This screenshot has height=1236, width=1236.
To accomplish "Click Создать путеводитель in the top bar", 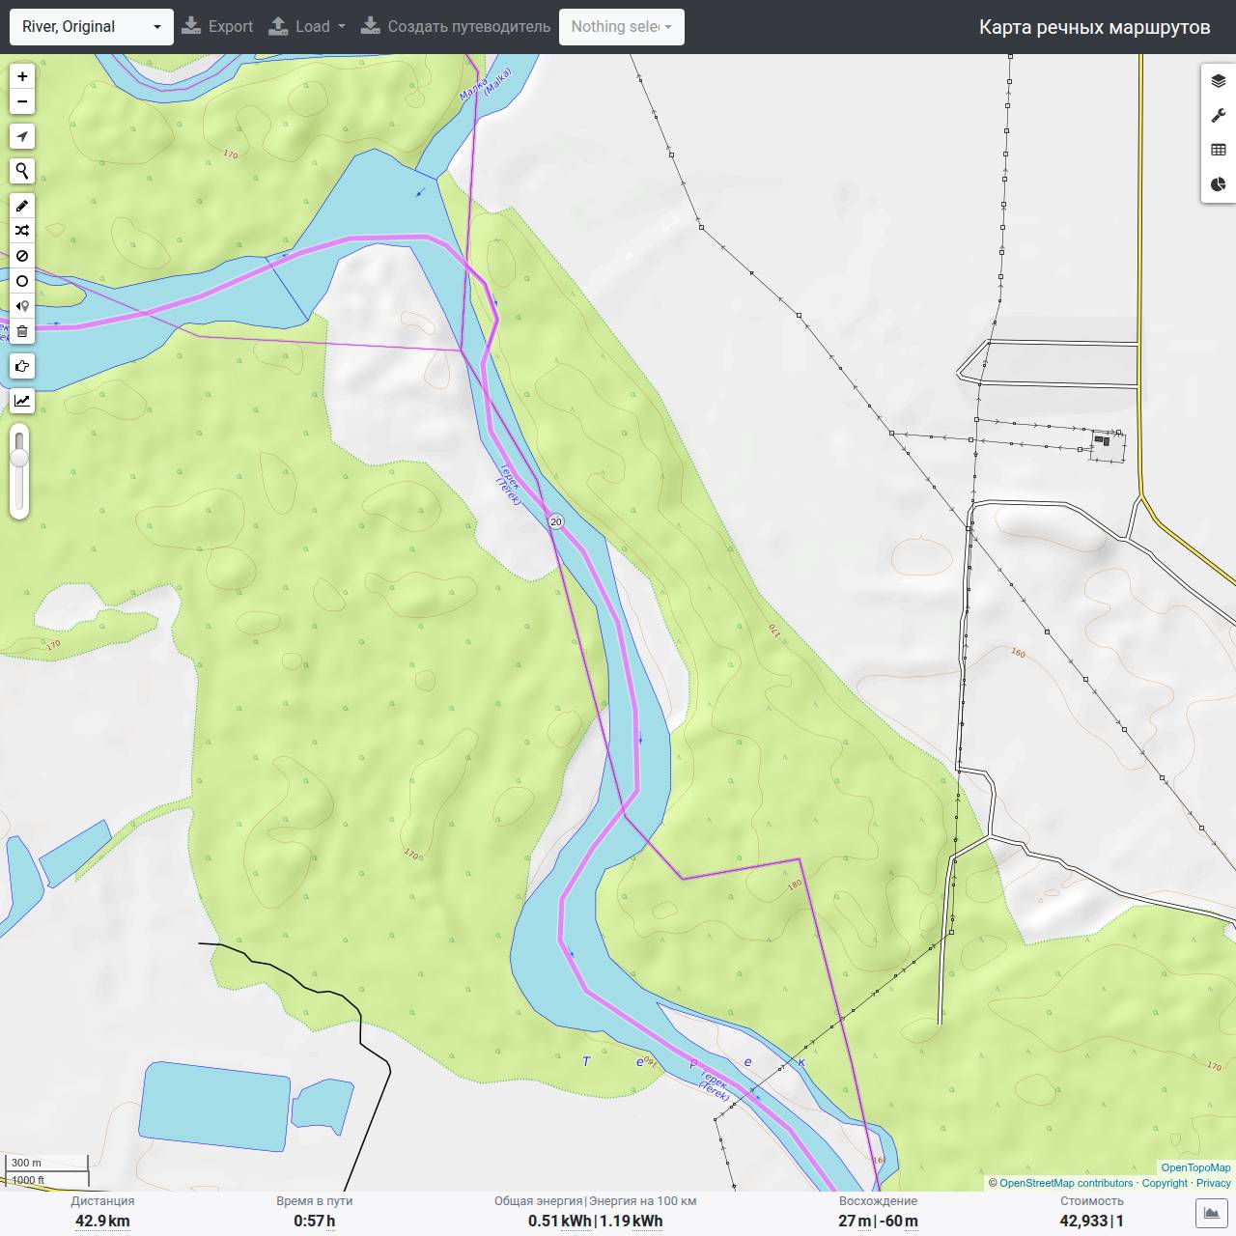I will (456, 27).
